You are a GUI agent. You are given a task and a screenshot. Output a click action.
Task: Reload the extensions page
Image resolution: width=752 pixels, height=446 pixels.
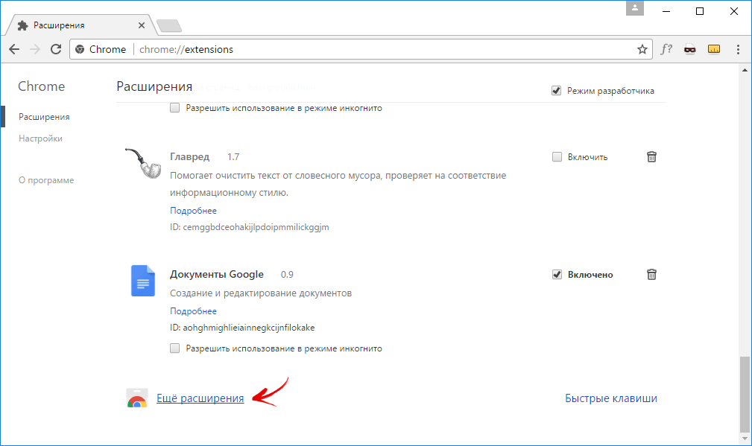(x=56, y=49)
